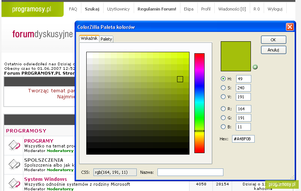Open the PROGRAMY forum link
Screen dimensions: 301x191
(39, 141)
